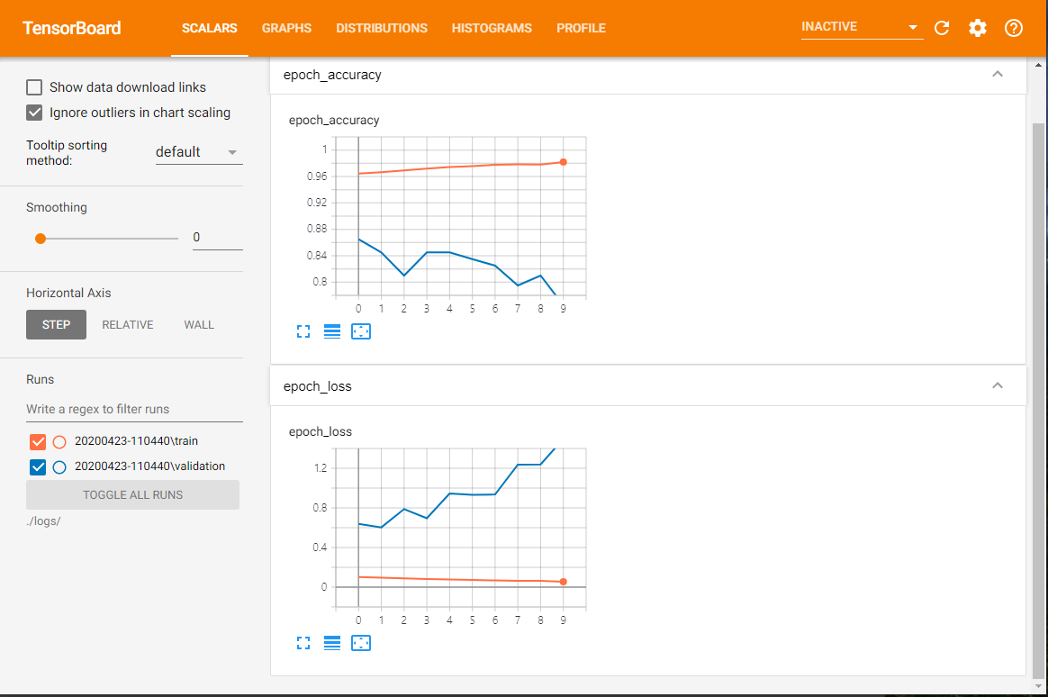1048x697 pixels.
Task: Click the epoch_accuracy chart title
Action: [x=334, y=121]
